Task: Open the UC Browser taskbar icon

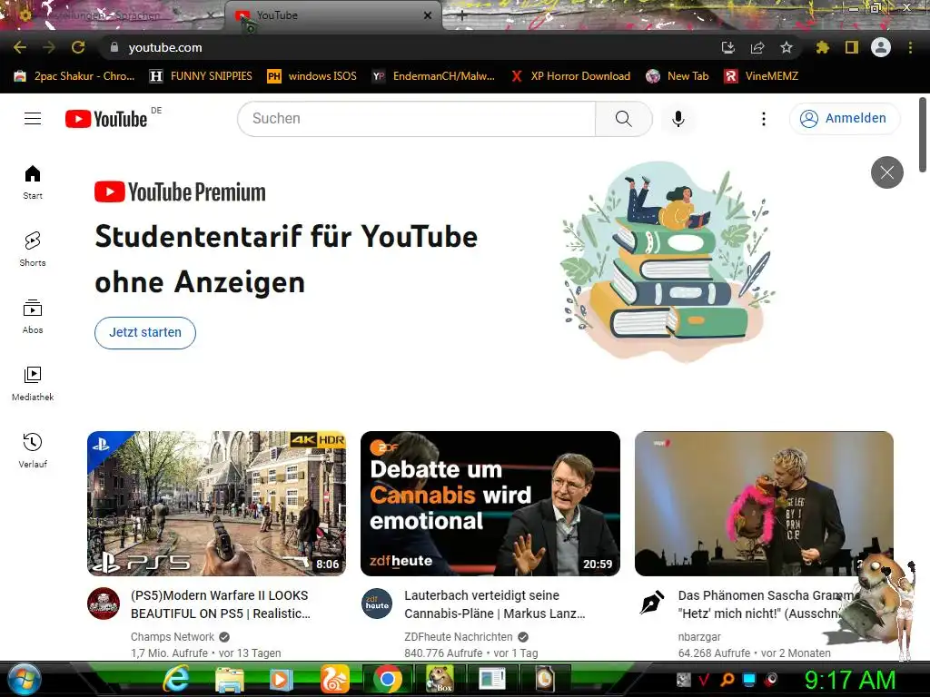Action: [x=335, y=679]
